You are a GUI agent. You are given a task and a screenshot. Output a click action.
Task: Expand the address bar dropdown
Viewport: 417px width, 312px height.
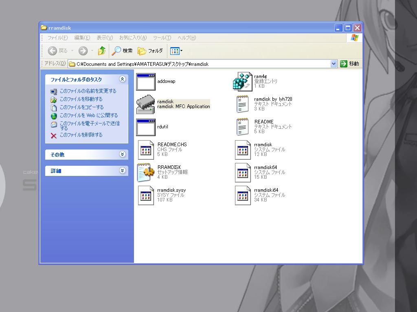click(x=334, y=64)
